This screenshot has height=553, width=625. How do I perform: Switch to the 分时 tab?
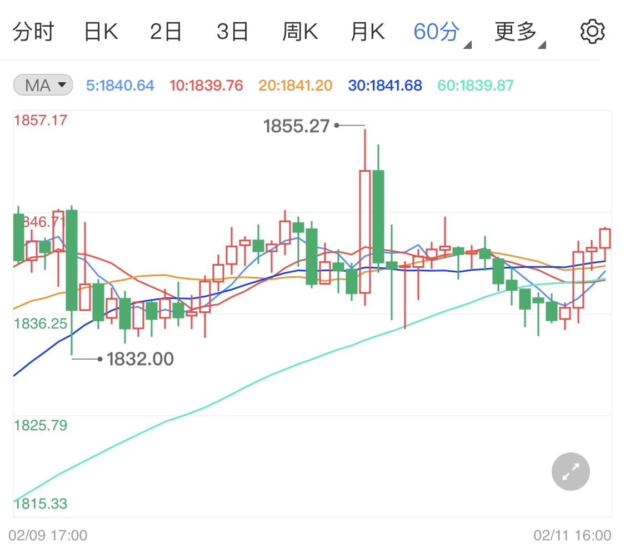pos(33,32)
